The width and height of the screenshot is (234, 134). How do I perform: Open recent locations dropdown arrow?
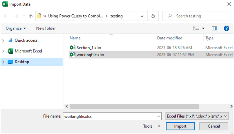coord(24,16)
